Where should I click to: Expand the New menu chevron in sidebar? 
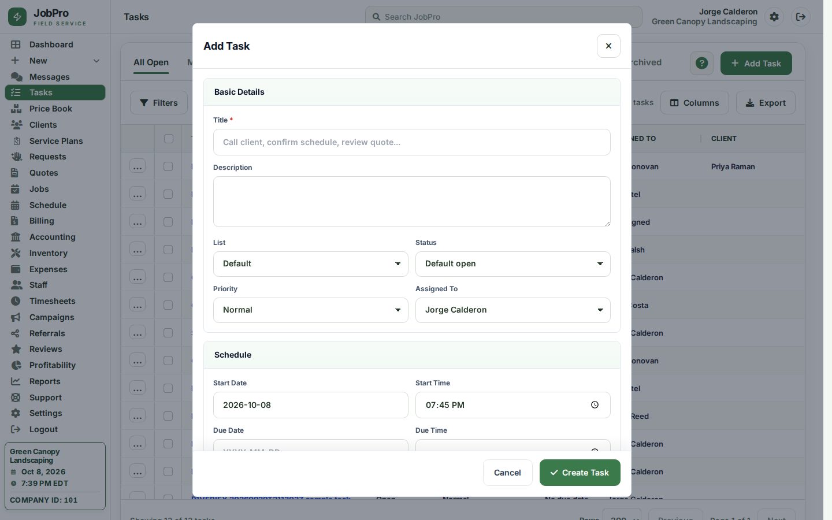[x=96, y=61]
